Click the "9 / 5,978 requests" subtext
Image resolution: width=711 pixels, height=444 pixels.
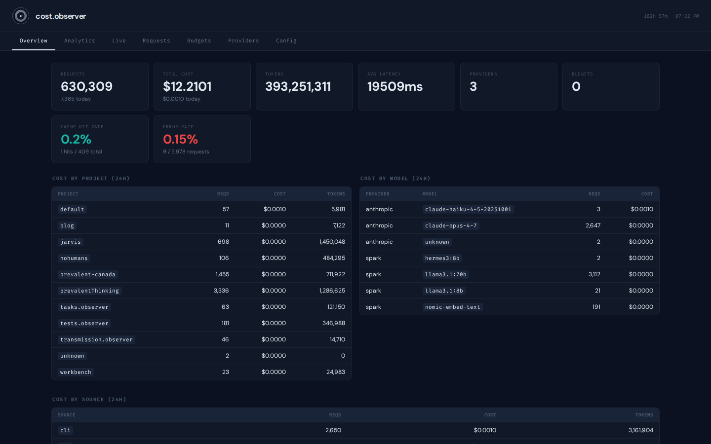186,151
